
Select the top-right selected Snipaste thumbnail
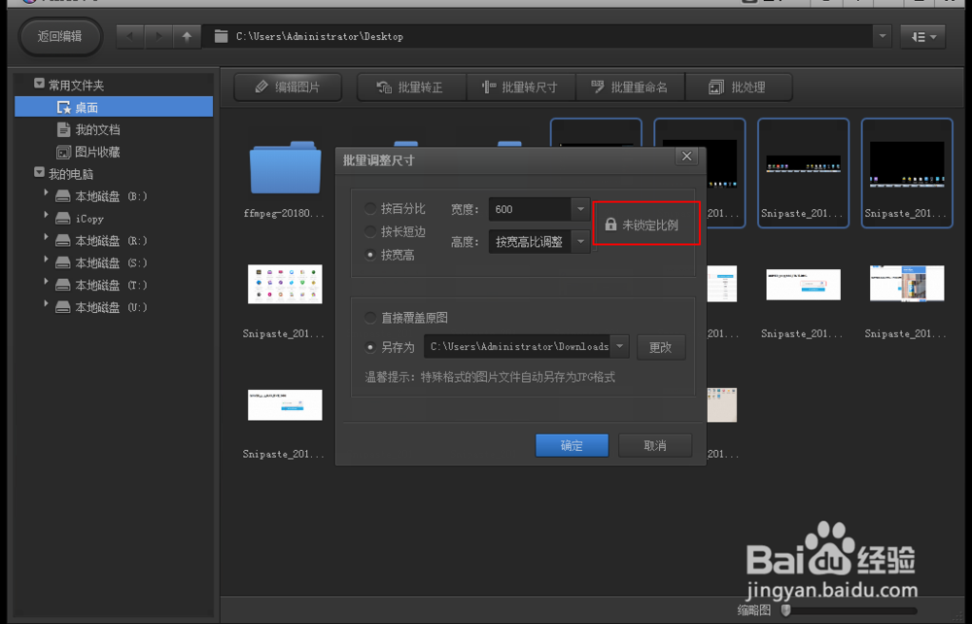coord(907,174)
